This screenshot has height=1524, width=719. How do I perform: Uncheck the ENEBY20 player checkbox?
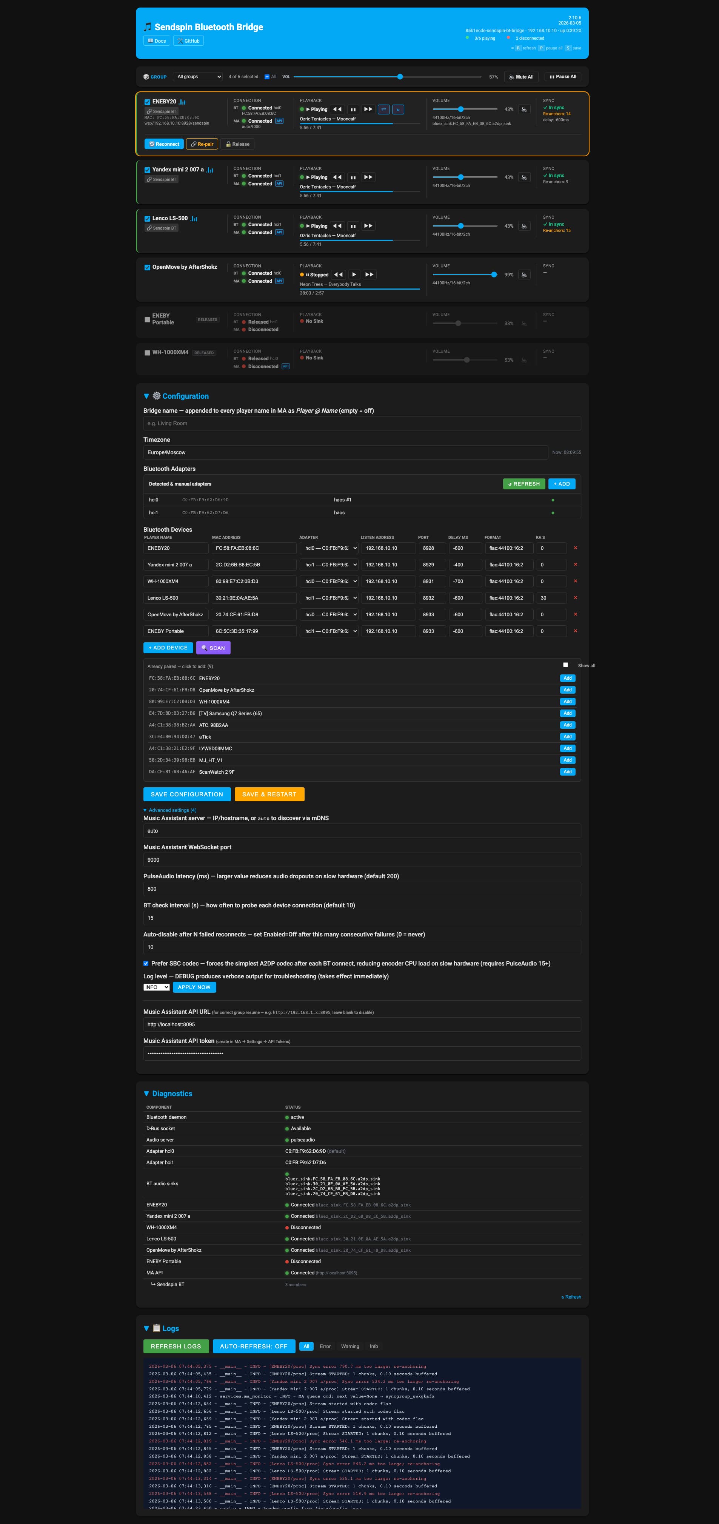pos(147,102)
